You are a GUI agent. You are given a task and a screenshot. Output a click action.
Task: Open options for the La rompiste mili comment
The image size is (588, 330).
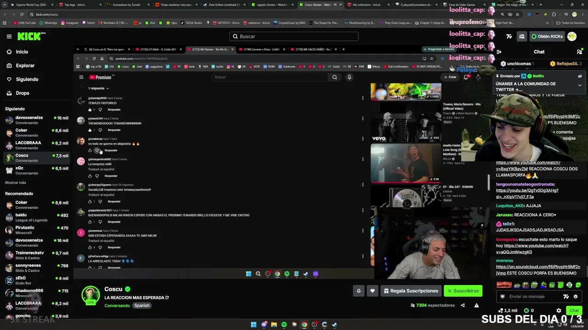(363, 159)
